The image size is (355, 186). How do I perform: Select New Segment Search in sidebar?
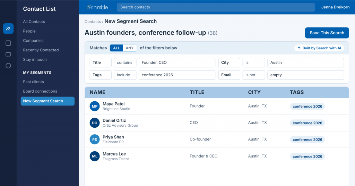(47, 101)
